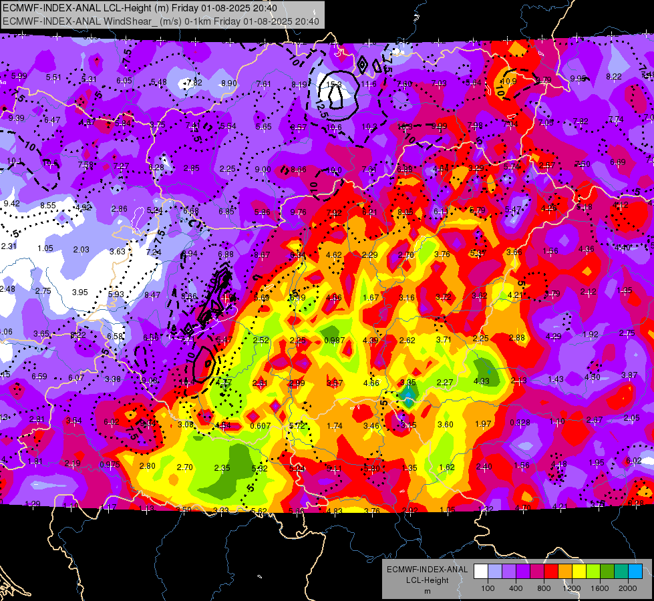Click the shear value 4.33
The height and width of the screenshot is (601, 654).
pyautogui.click(x=482, y=381)
